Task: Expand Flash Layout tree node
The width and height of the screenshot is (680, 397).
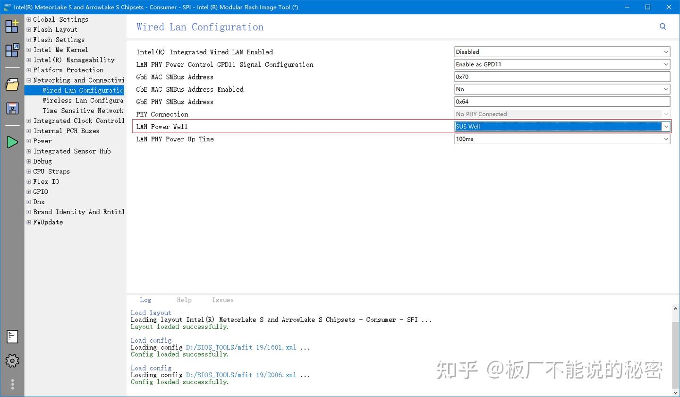Action: click(x=29, y=30)
